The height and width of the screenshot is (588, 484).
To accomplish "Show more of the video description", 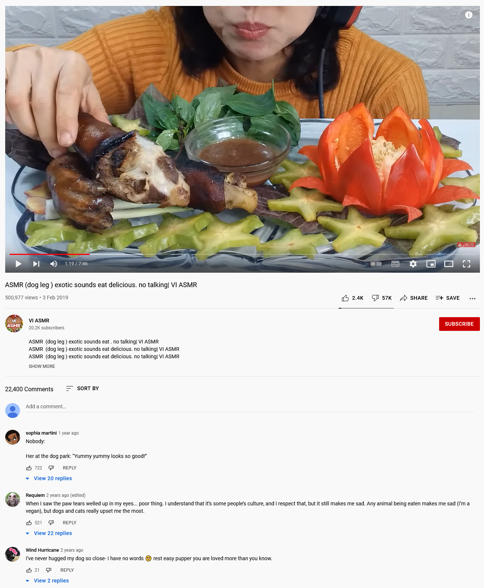I will [x=42, y=366].
